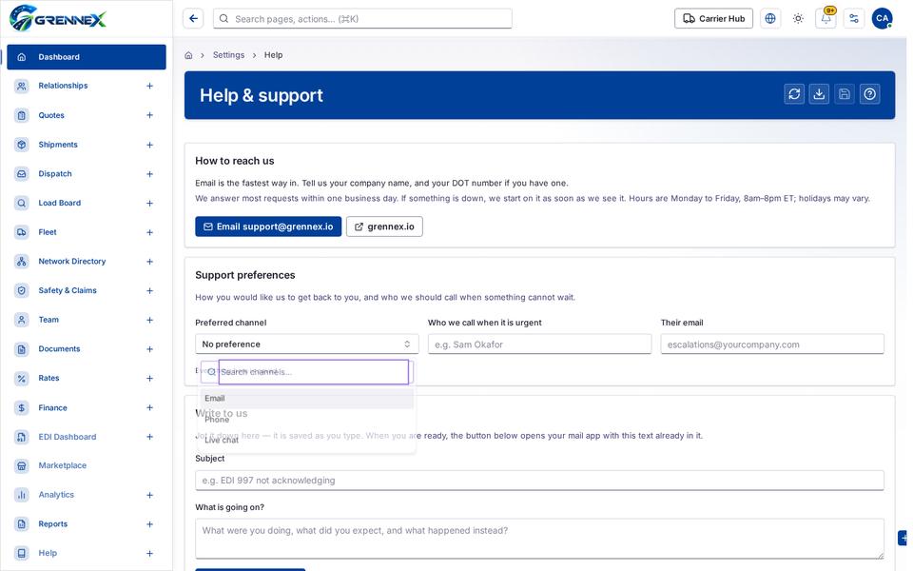This screenshot has width=913, height=571.
Task: Open Network Directory in the sidebar
Action: tap(72, 262)
